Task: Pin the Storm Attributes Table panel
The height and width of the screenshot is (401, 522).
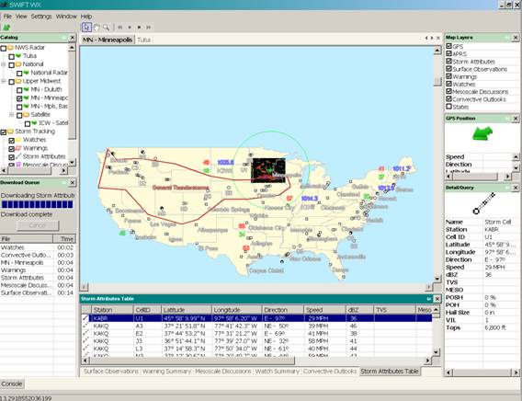Action: click(x=429, y=299)
